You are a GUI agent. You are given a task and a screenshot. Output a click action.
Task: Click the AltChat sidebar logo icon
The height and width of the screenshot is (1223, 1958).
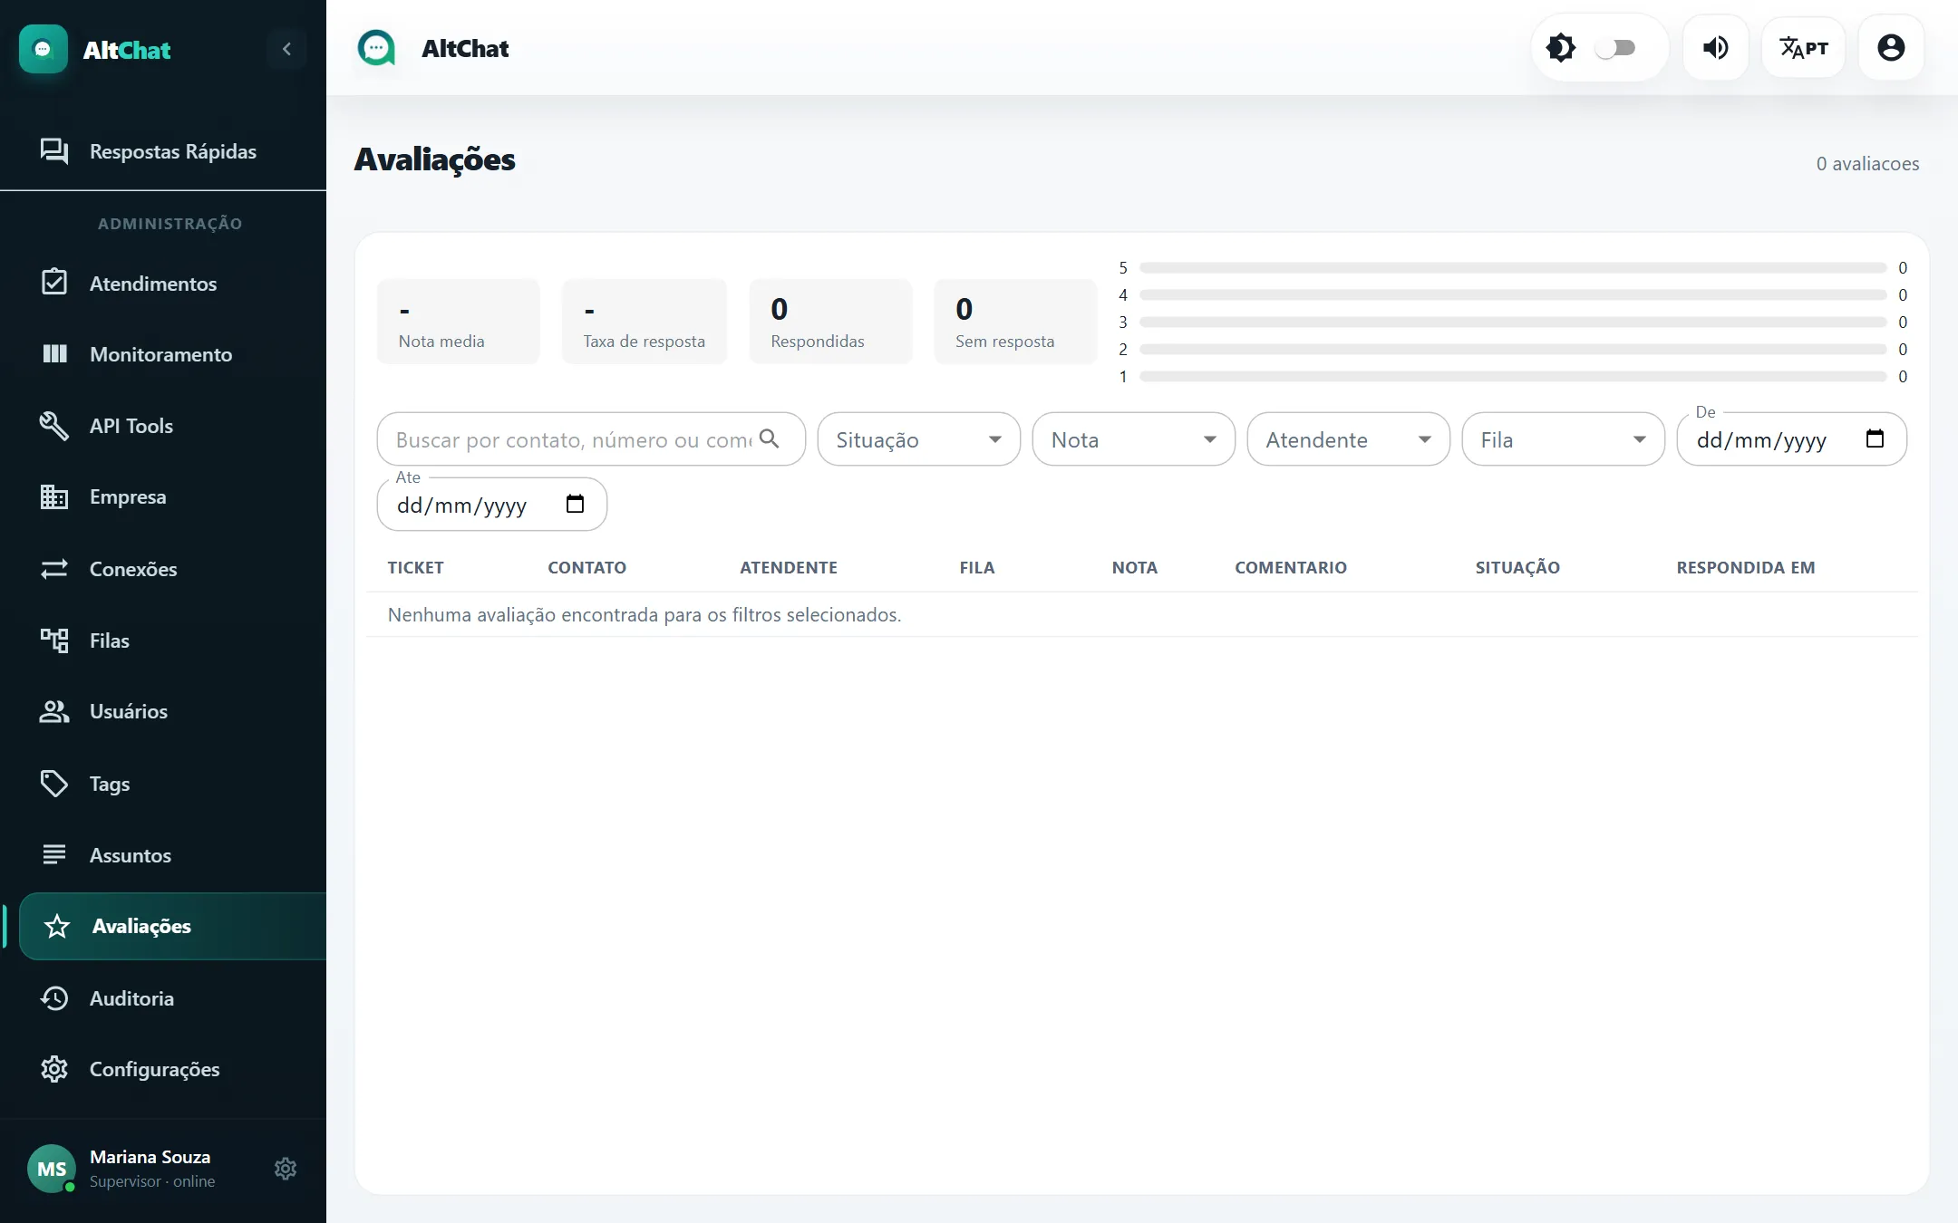coord(43,49)
